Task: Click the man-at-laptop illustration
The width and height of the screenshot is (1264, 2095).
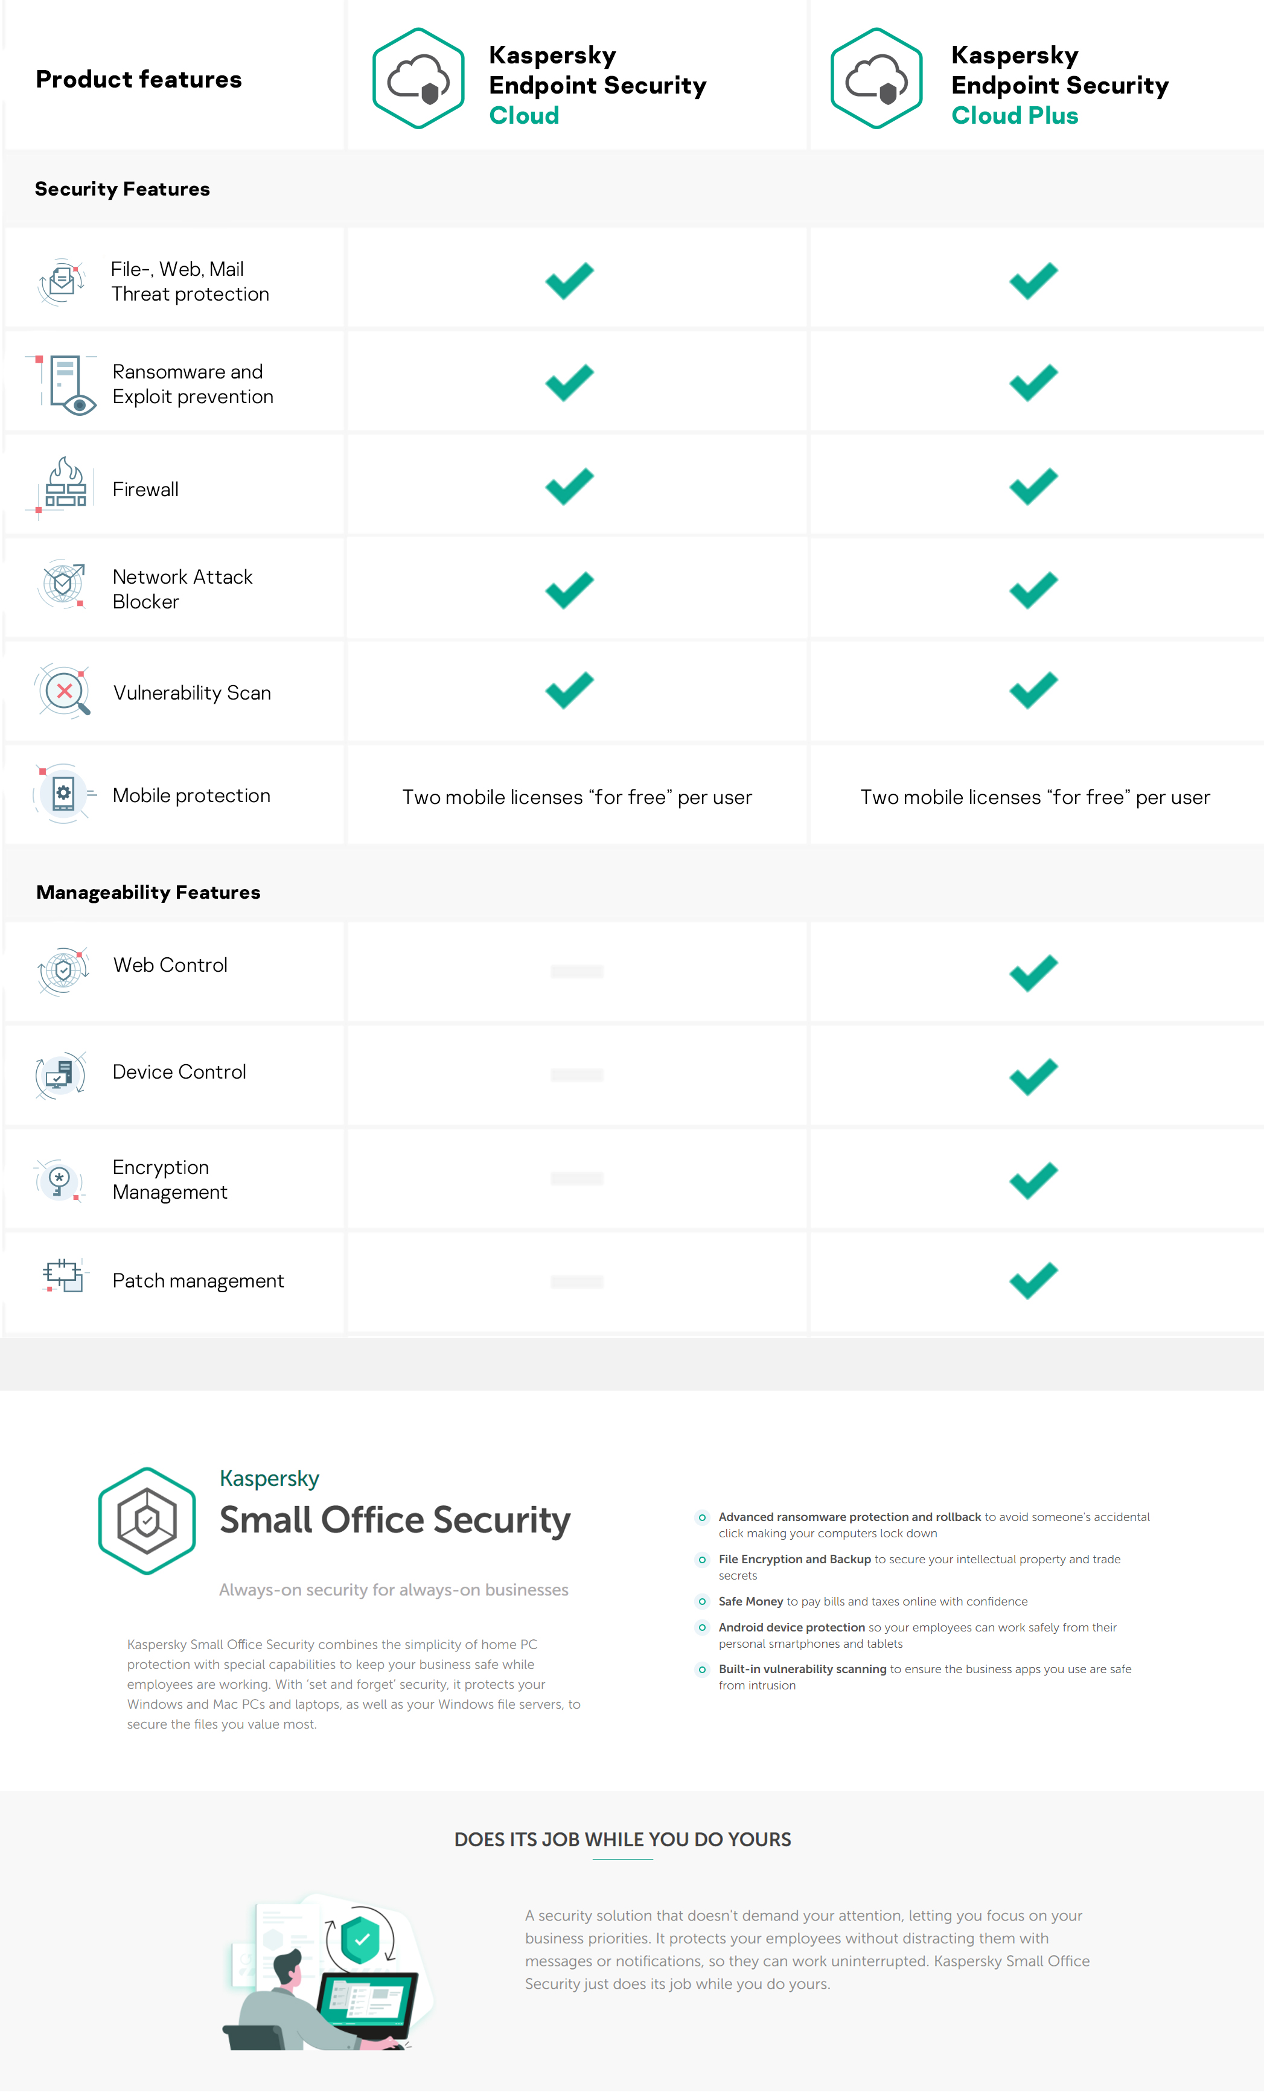Action: pyautogui.click(x=328, y=1972)
